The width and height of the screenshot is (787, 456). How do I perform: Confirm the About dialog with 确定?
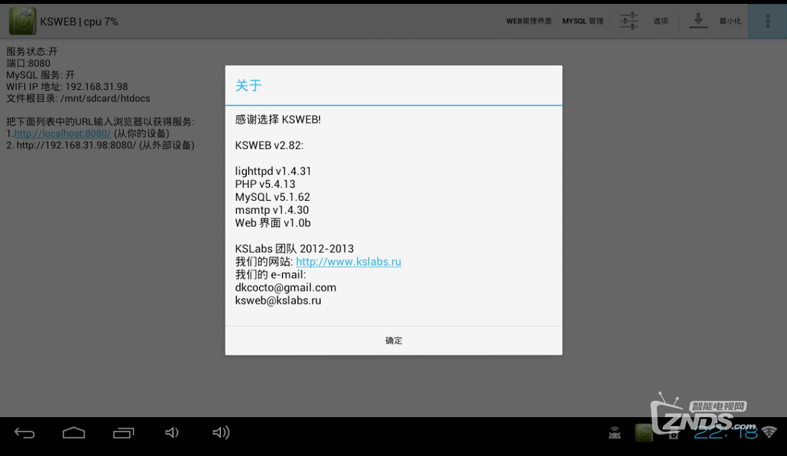click(393, 340)
